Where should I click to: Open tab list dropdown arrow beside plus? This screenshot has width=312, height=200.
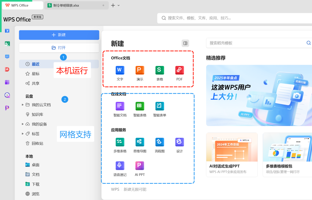click(x=119, y=5)
